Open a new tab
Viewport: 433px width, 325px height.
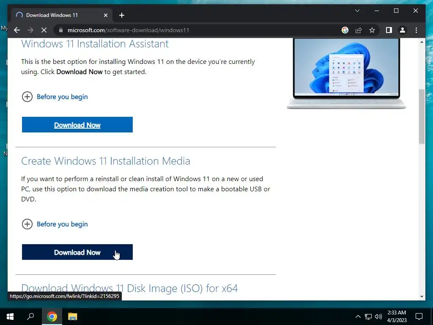(x=122, y=15)
